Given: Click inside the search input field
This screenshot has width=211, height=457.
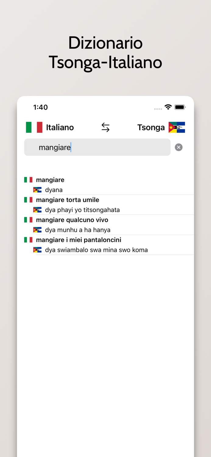Looking at the screenshot, I should click(x=97, y=147).
